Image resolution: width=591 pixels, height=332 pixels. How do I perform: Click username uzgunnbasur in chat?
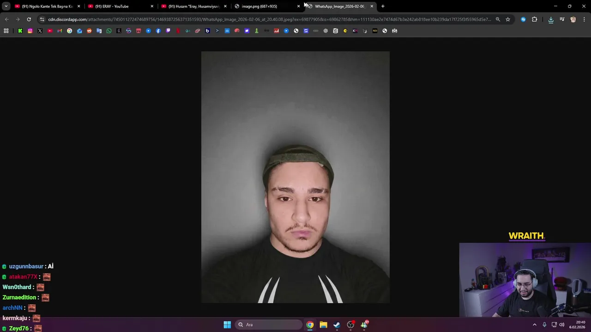[26, 267]
